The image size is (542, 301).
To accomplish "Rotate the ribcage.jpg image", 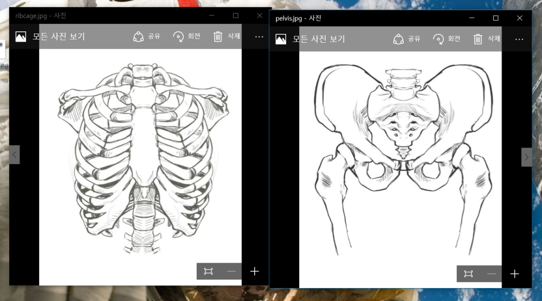I will [x=186, y=37].
